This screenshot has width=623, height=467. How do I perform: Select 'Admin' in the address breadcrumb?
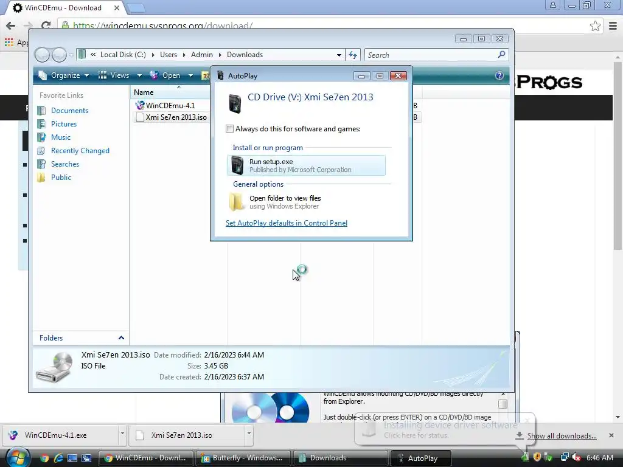(202, 55)
